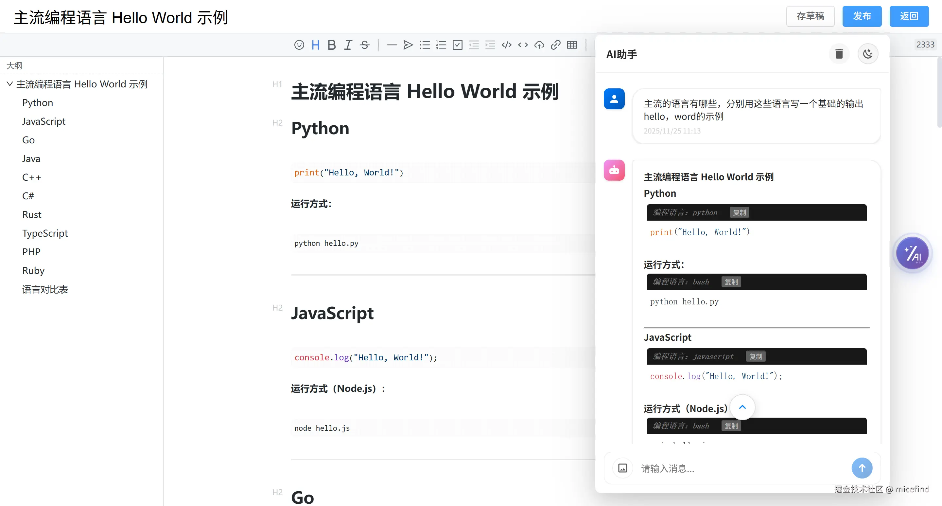Click the heading H toolbar icon
The image size is (942, 506).
(315, 45)
